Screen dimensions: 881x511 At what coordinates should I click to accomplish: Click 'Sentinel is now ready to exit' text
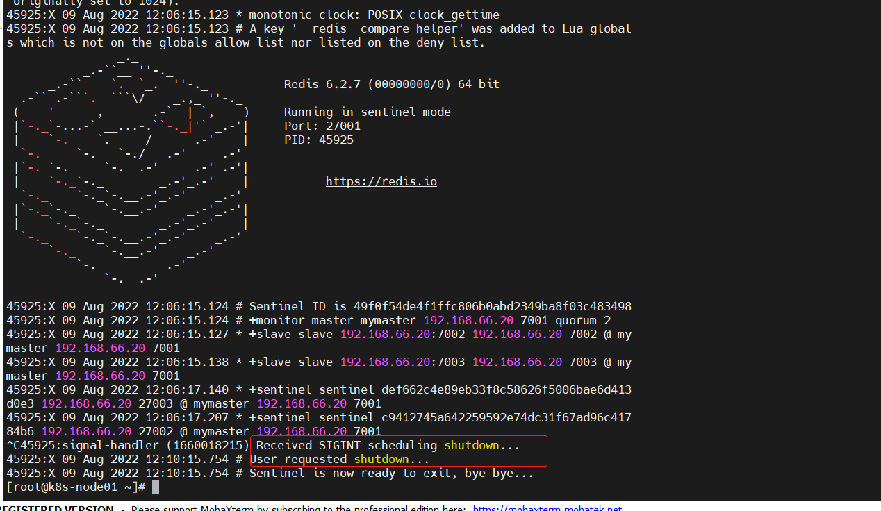[350, 473]
